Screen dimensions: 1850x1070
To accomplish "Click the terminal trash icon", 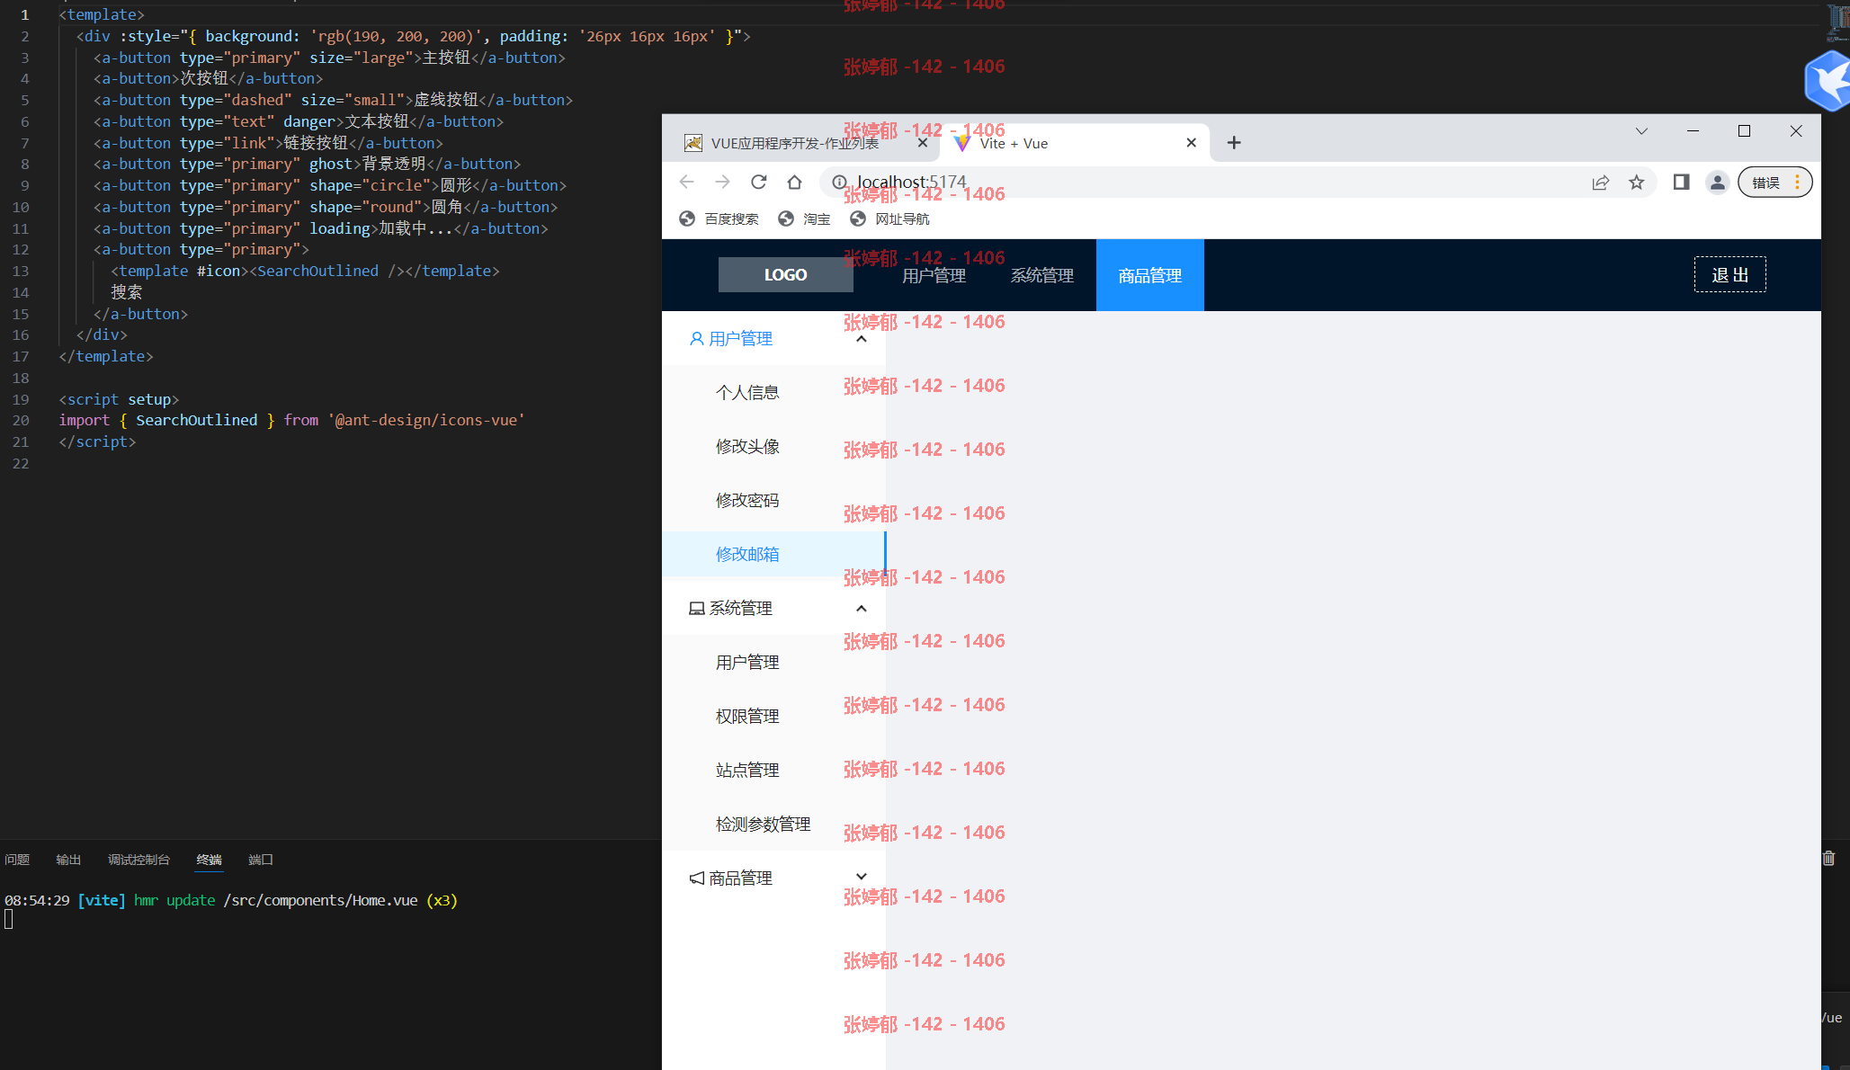I will pyautogui.click(x=1828, y=859).
